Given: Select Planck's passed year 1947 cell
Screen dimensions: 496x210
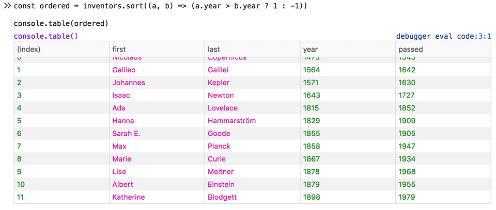Looking at the screenshot, I should pos(407,147).
